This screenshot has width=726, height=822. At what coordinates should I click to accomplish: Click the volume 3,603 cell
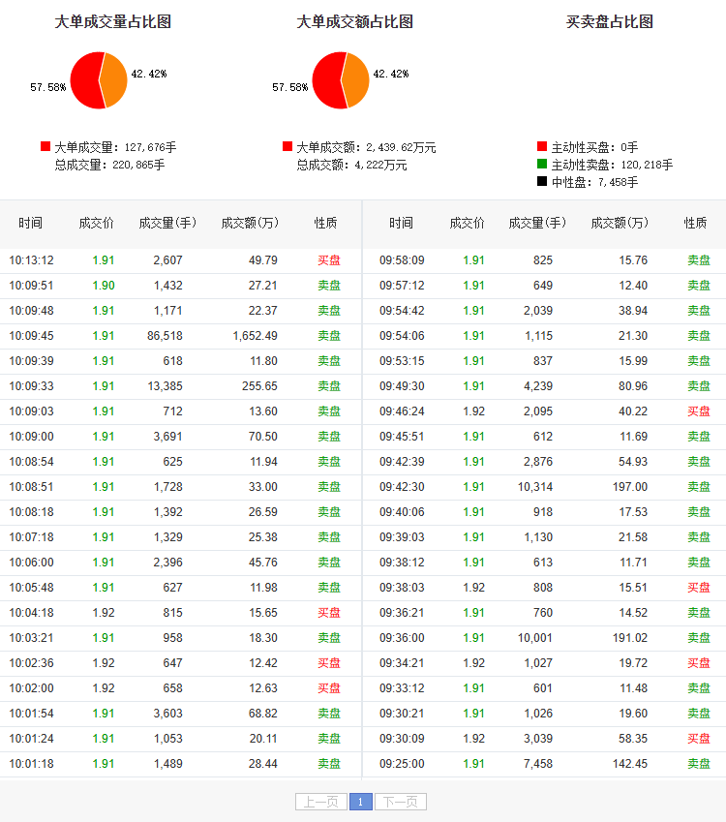point(167,714)
